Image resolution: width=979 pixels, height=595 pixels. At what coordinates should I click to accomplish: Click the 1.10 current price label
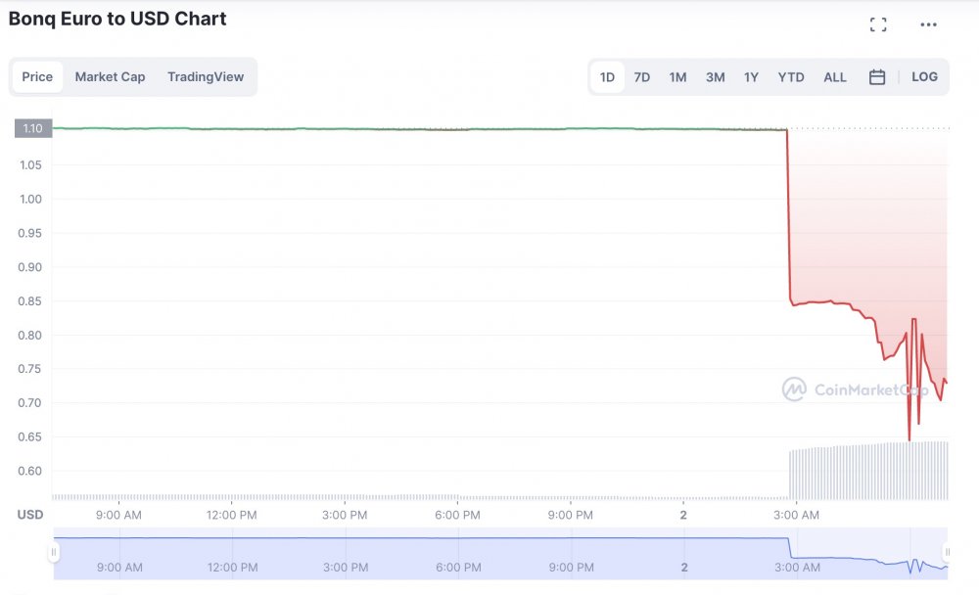(33, 128)
